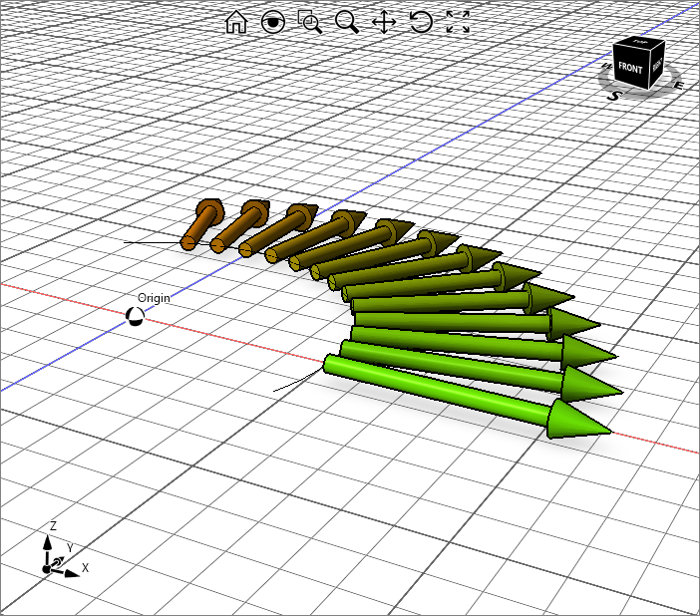Activate the magnifier zoom tool

(x=347, y=22)
